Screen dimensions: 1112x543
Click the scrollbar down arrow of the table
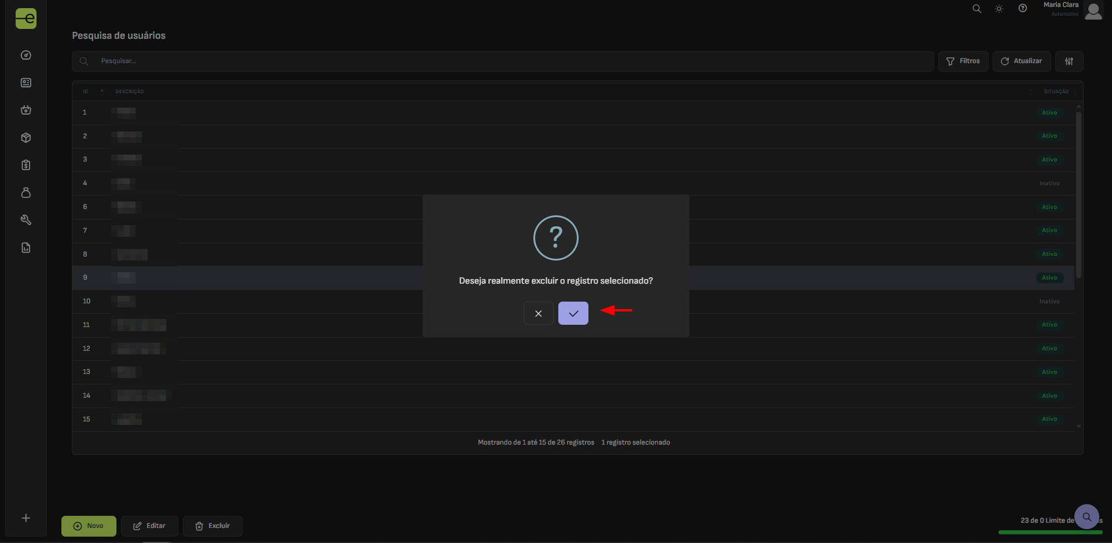click(x=1078, y=427)
